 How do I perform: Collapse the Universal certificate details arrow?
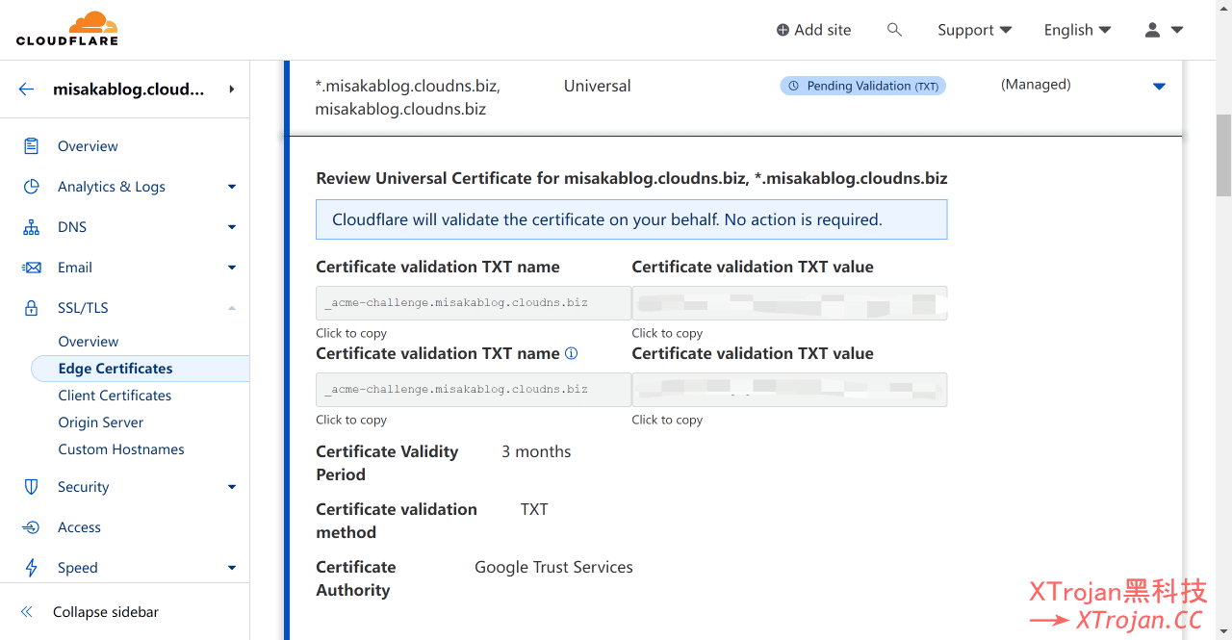click(1159, 87)
